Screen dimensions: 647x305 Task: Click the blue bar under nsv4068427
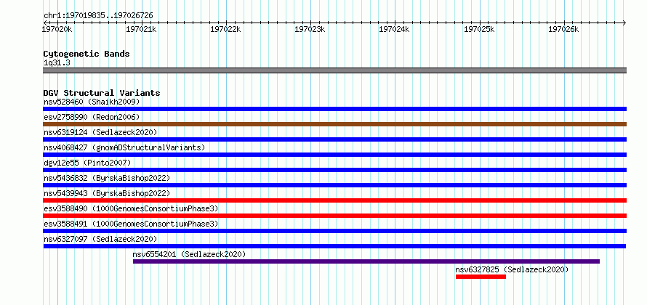click(334, 155)
